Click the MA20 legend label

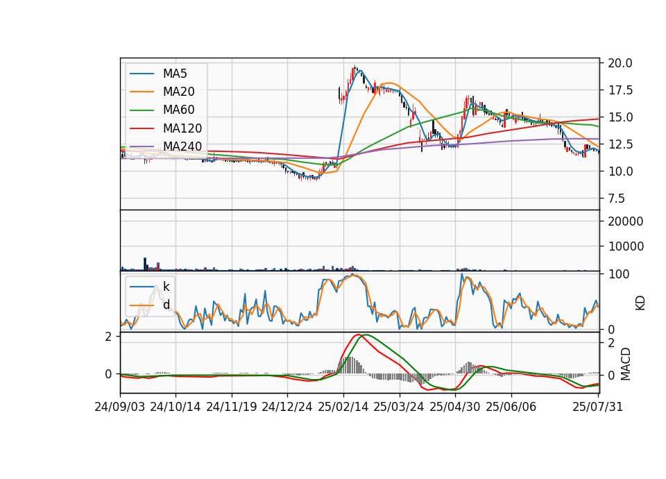click(178, 92)
